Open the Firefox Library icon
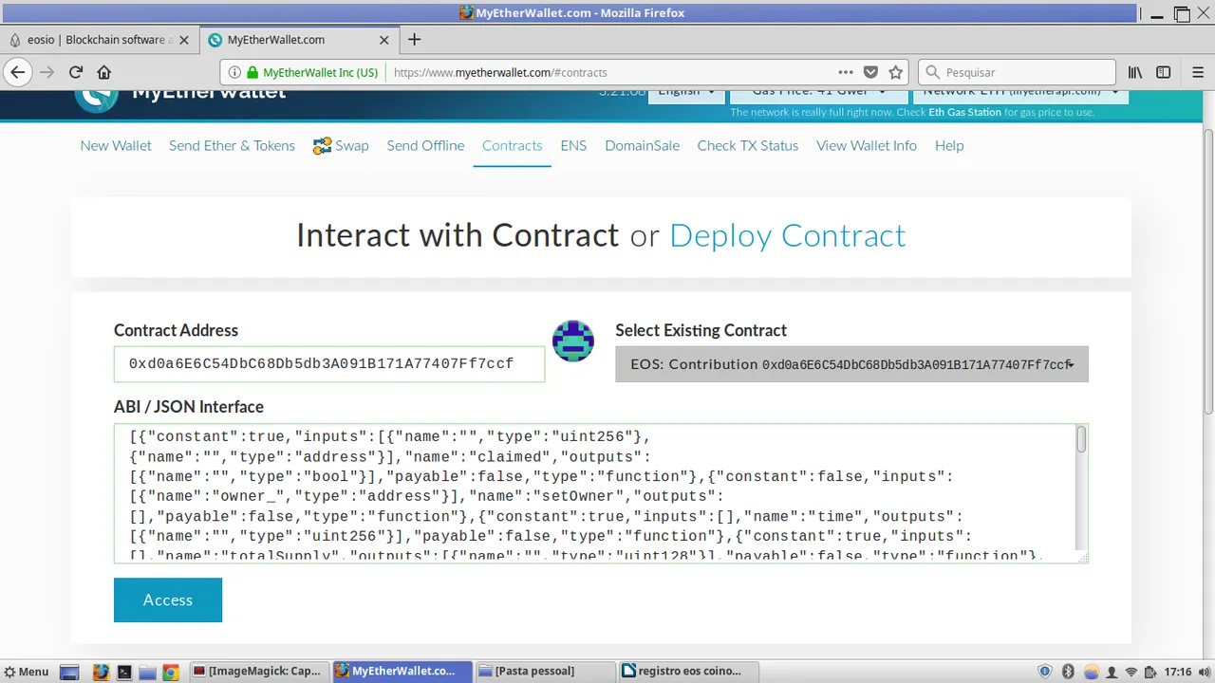The height and width of the screenshot is (683, 1215). pos(1135,72)
